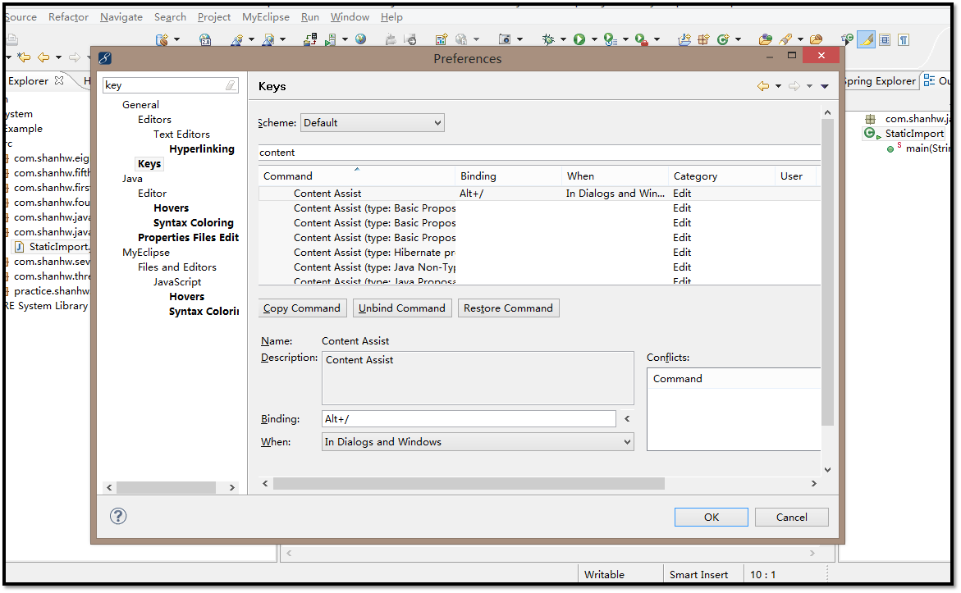Click the Help question mark icon

click(x=118, y=516)
